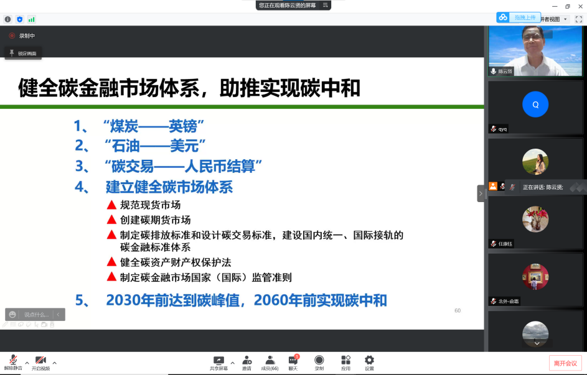Enter fullscreen using the top-right icon

(578, 19)
